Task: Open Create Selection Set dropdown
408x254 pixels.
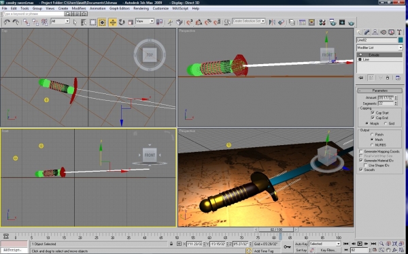Action: tap(249, 21)
